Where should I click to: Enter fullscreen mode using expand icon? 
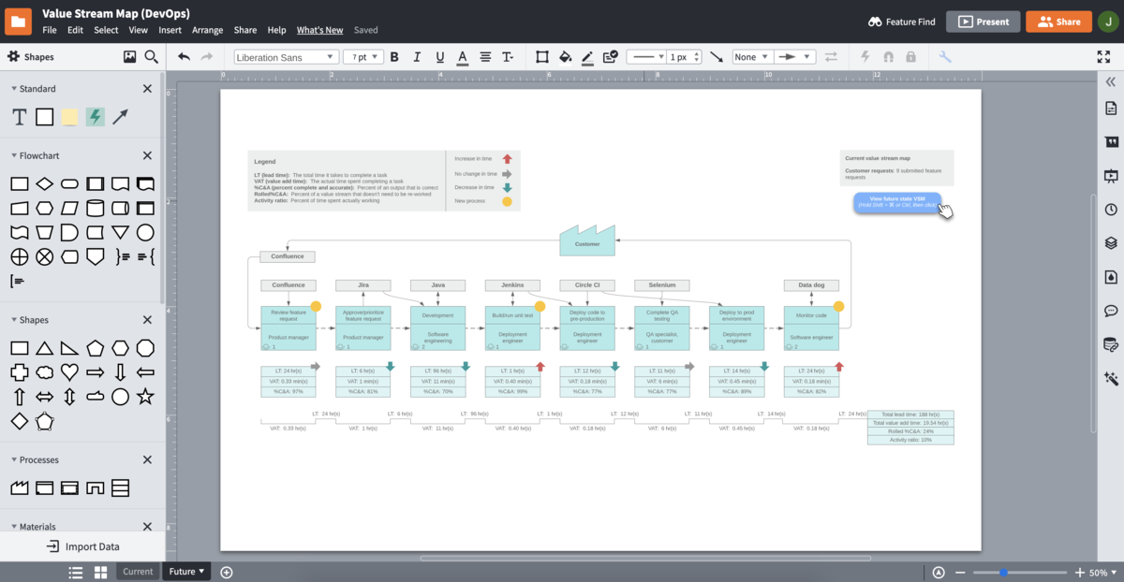pyautogui.click(x=1103, y=57)
